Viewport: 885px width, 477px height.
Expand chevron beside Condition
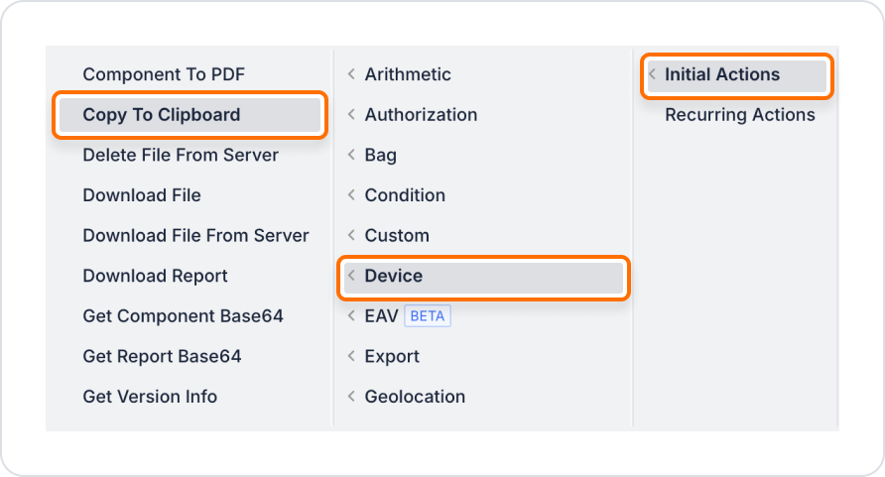pyautogui.click(x=351, y=195)
